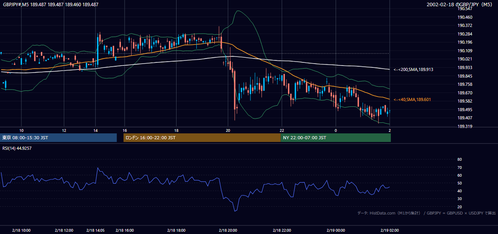Viewport: 498px width, 234px height.
Task: Click hour label 16 under the price chart
Action: pyautogui.click(x=124, y=130)
